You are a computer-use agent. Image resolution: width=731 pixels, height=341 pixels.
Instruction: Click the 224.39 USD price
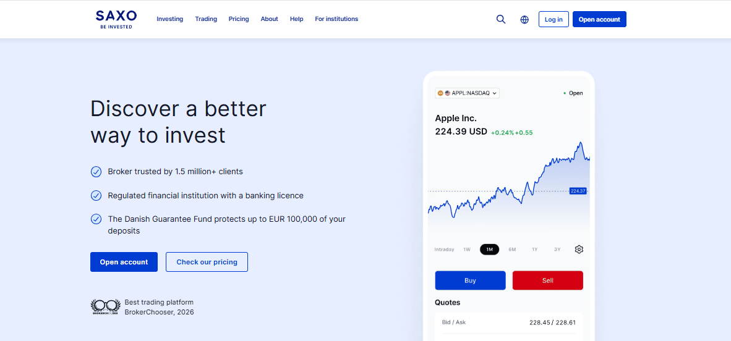(461, 132)
